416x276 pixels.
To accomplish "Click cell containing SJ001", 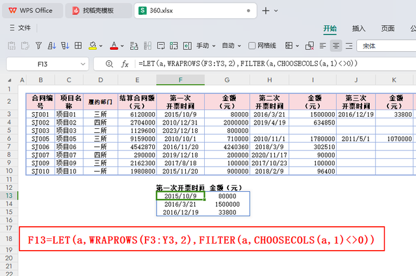I will (x=40, y=114).
